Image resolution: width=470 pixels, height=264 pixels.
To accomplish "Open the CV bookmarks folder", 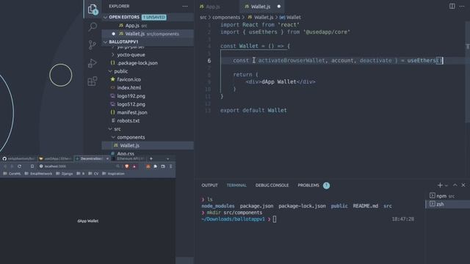I will coord(93,174).
